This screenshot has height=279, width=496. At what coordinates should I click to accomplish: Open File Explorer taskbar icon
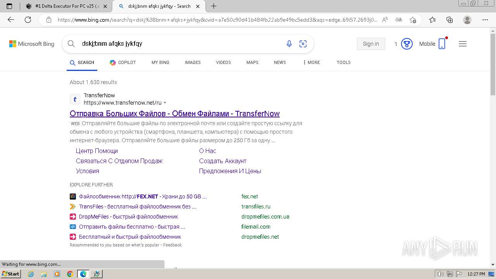(44, 274)
